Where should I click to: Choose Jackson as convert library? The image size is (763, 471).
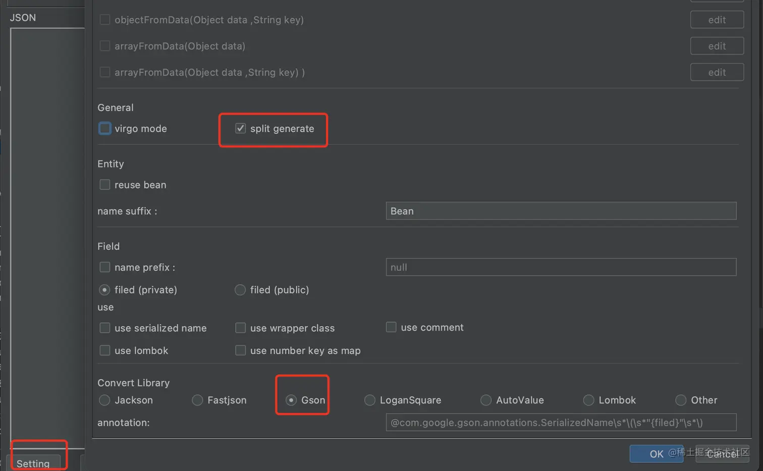coord(104,400)
